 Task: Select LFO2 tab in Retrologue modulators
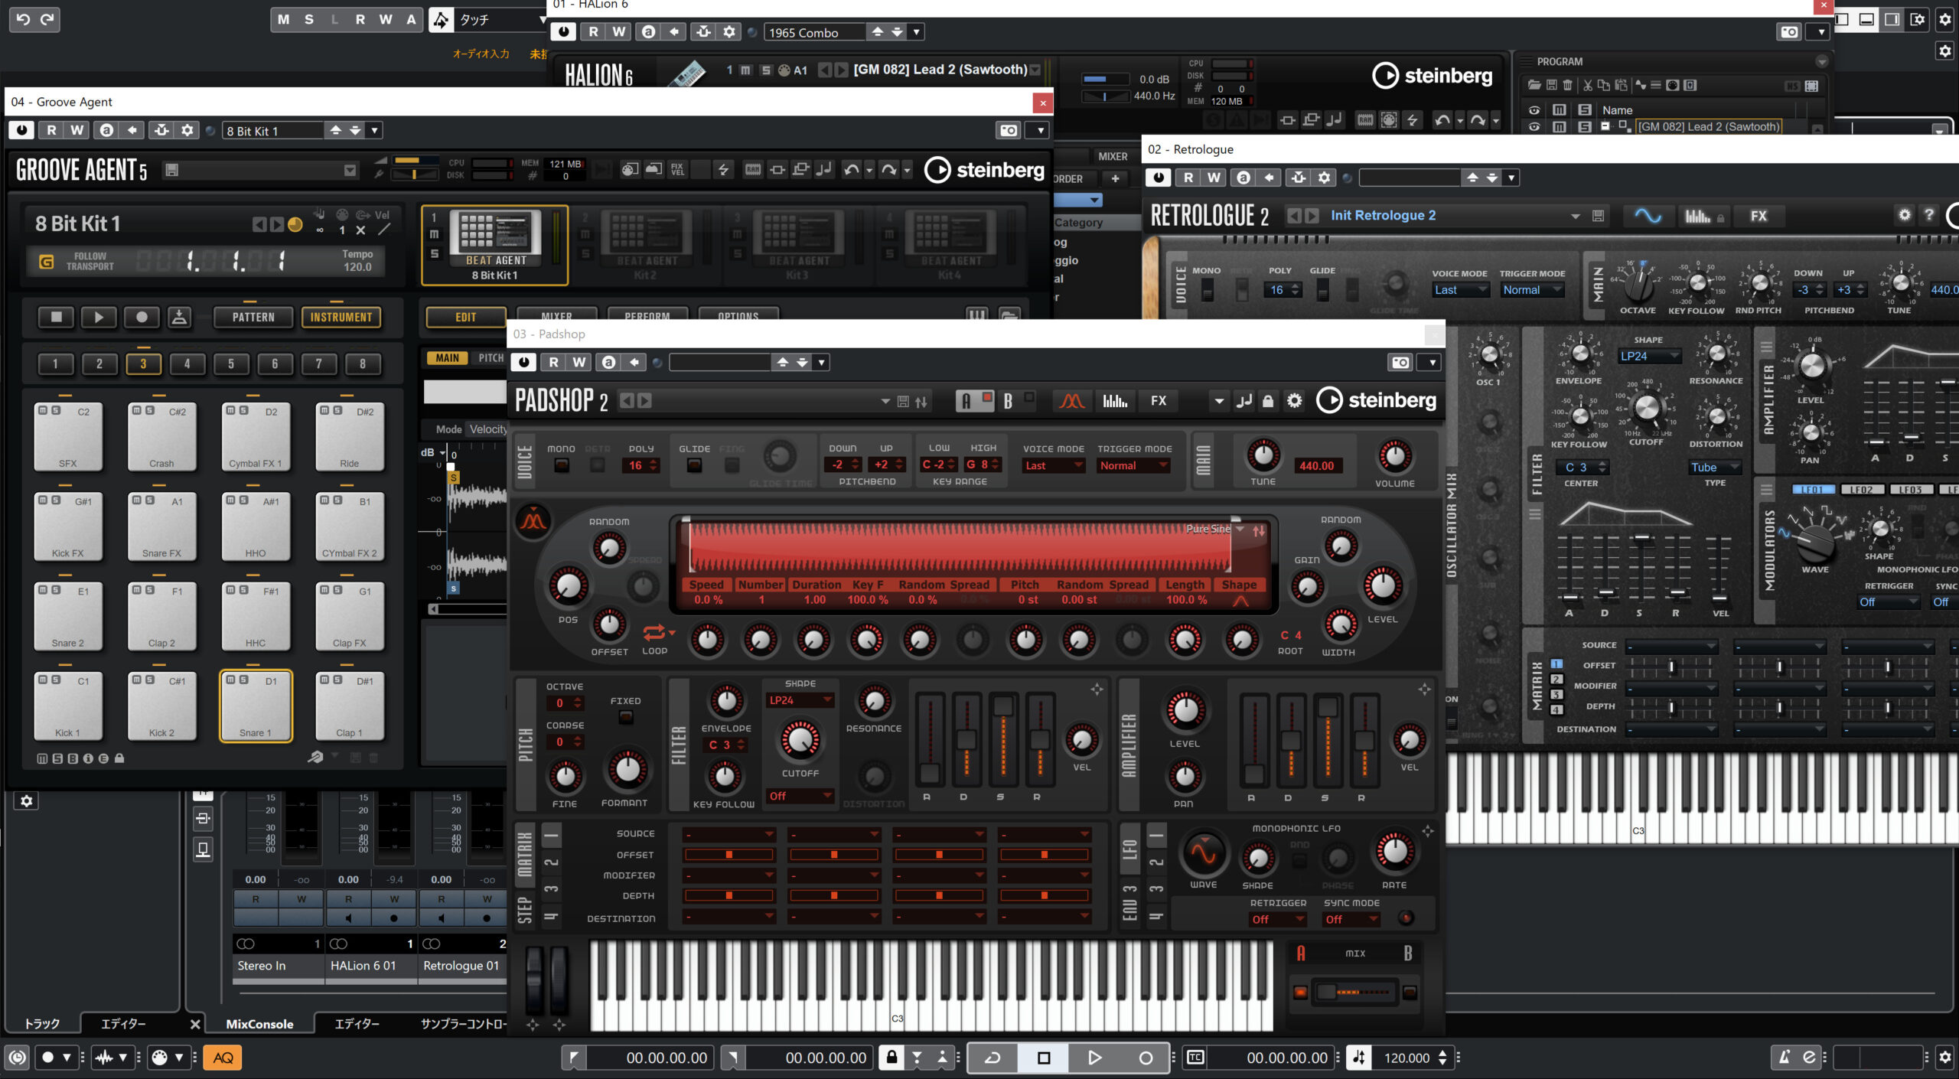click(1861, 490)
